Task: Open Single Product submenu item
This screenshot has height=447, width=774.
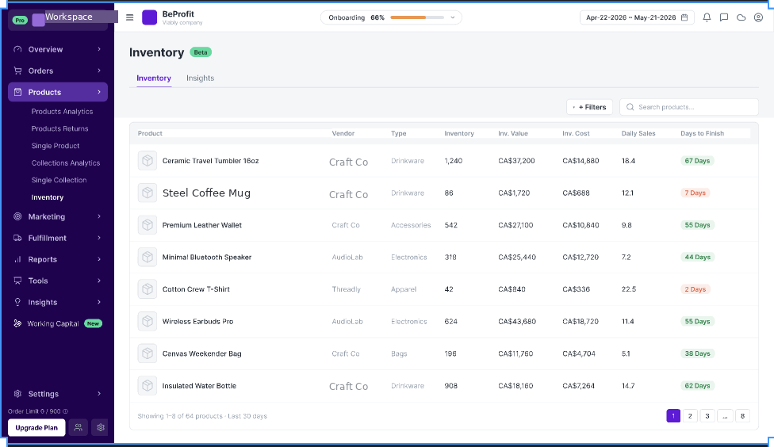Action: coord(56,146)
